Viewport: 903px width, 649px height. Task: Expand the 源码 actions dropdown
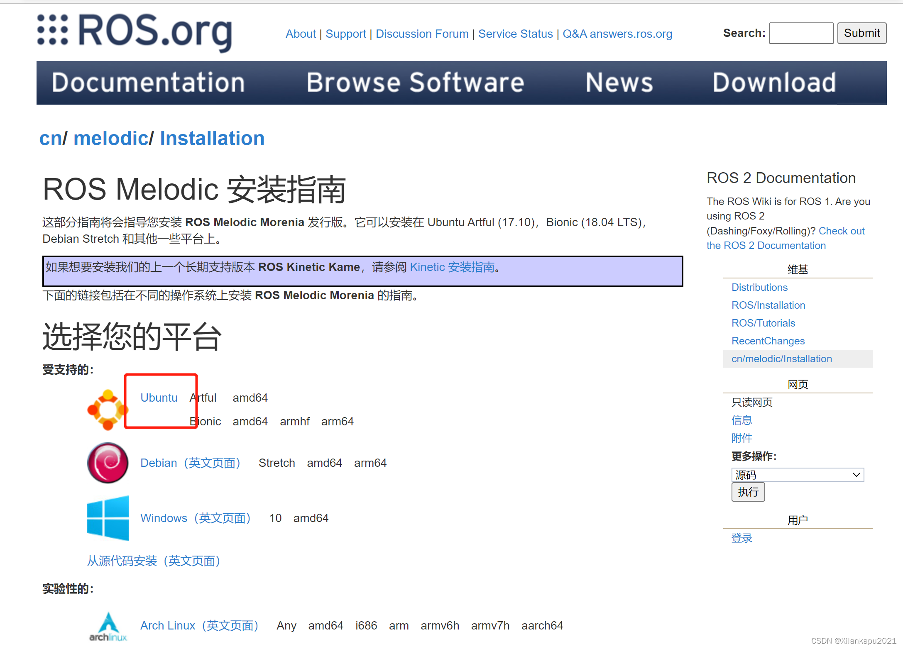[798, 475]
